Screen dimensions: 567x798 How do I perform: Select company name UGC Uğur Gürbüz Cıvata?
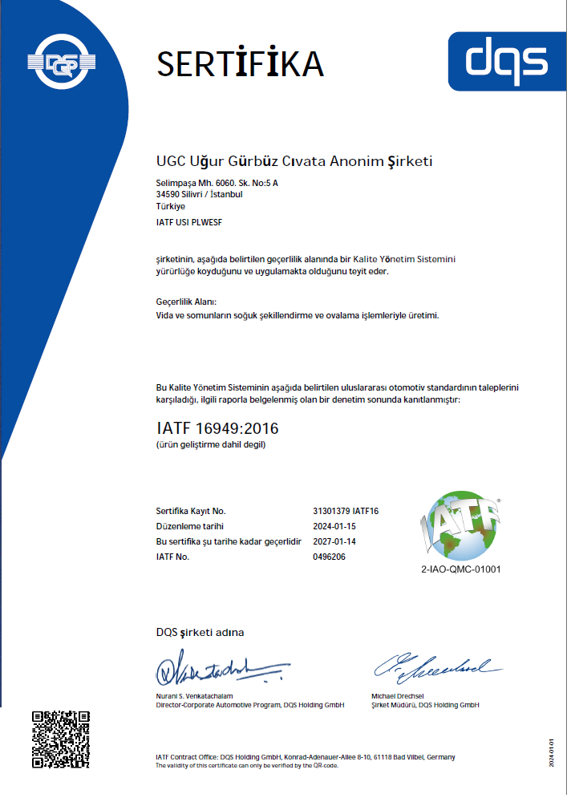coord(294,161)
